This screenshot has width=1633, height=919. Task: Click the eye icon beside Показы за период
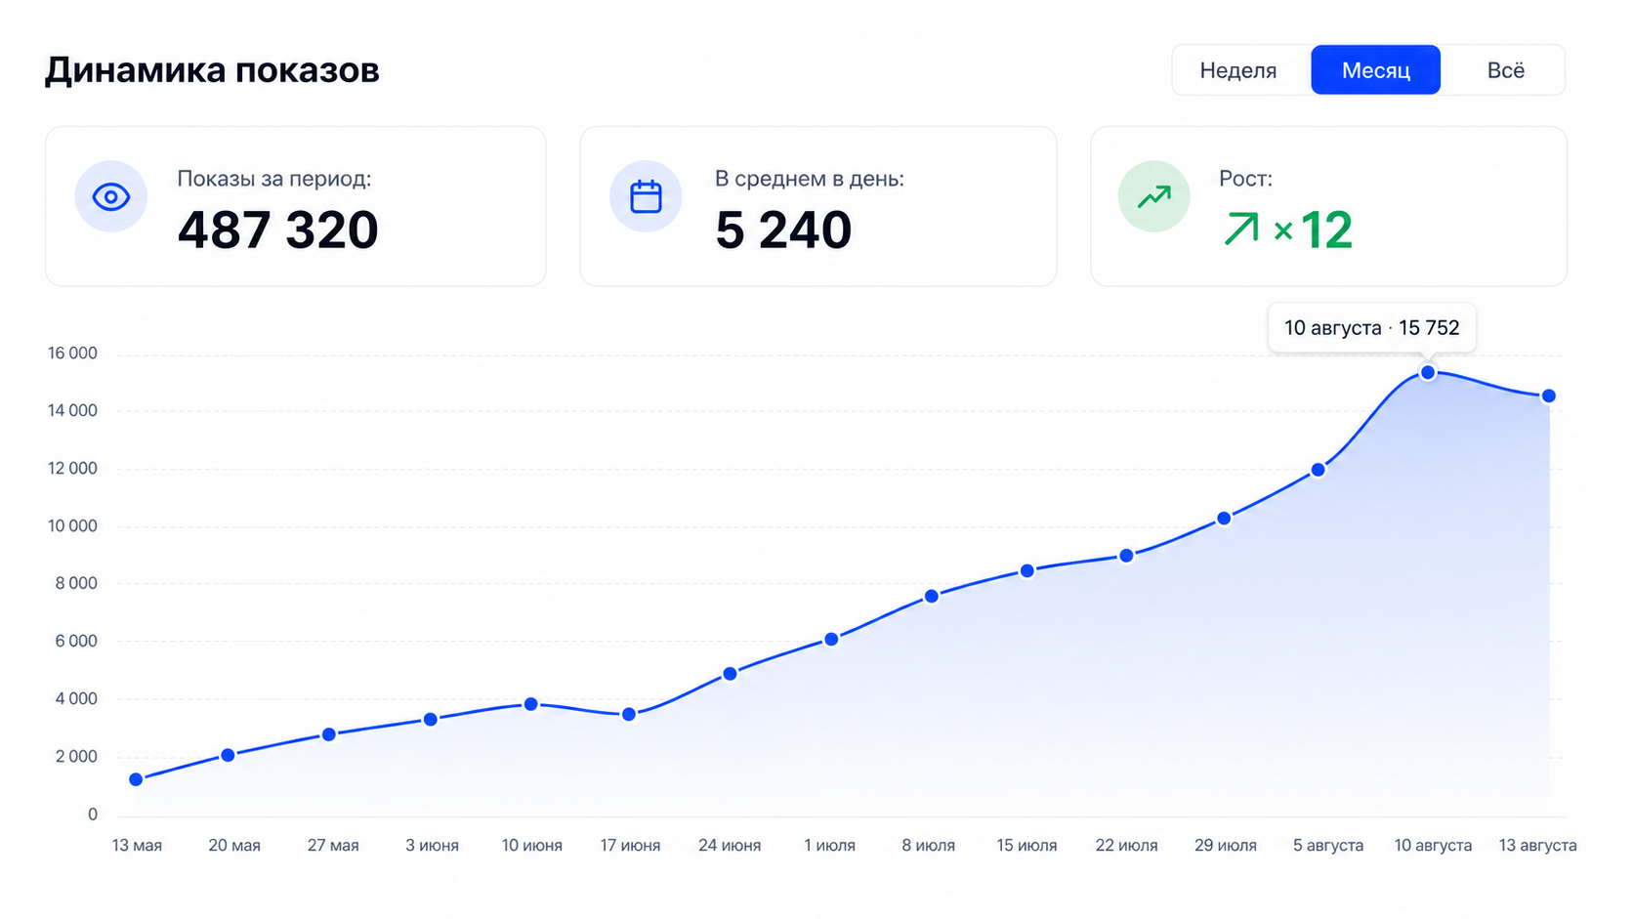(x=111, y=197)
